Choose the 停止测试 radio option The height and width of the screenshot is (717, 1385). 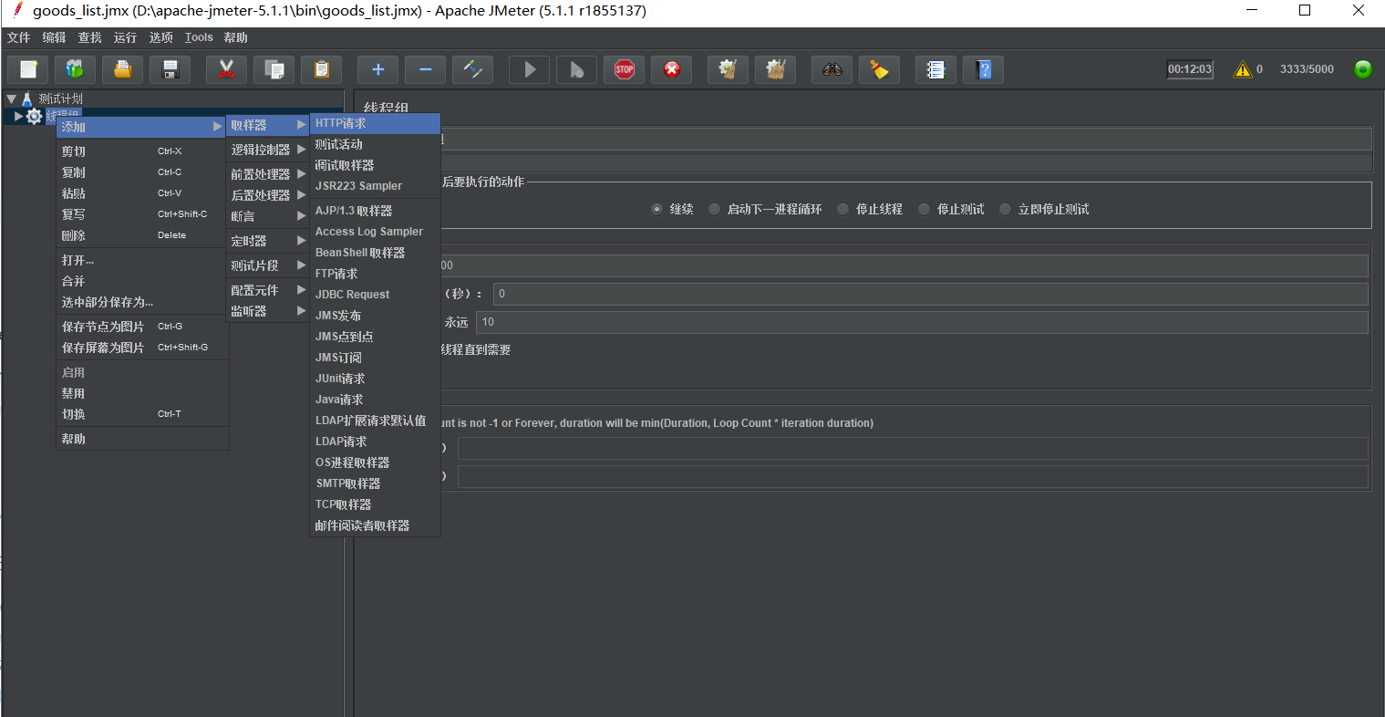pos(924,209)
